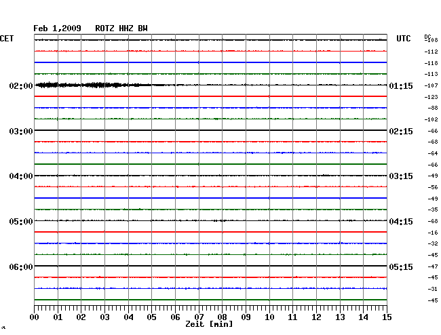Click the DC offset value '-123'

click(431, 97)
